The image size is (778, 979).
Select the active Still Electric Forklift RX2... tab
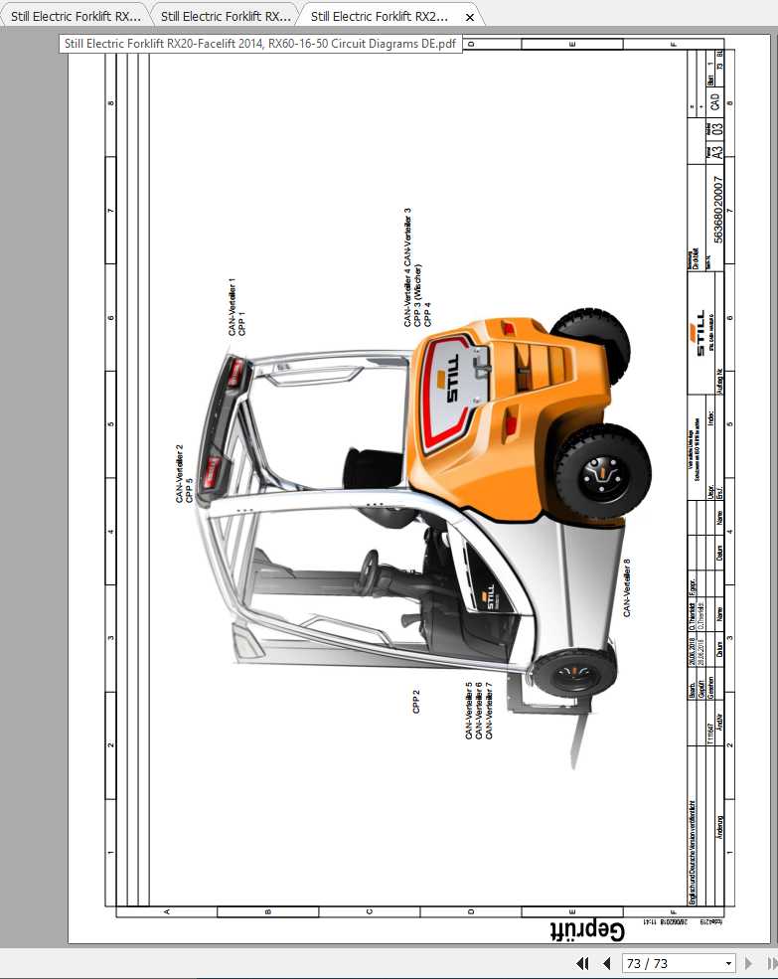[380, 16]
